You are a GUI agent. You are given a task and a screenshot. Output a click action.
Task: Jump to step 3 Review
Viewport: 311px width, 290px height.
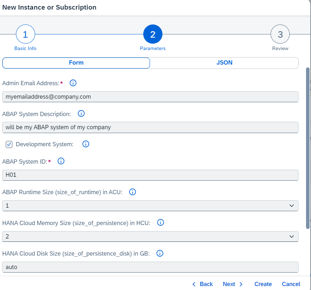[x=280, y=35]
